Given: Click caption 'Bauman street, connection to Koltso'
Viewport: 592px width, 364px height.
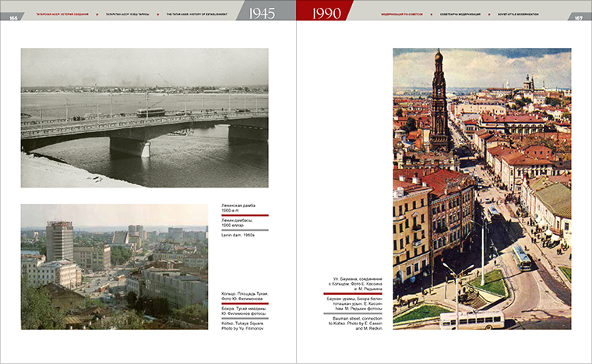Looking at the screenshot, I should coord(355,324).
